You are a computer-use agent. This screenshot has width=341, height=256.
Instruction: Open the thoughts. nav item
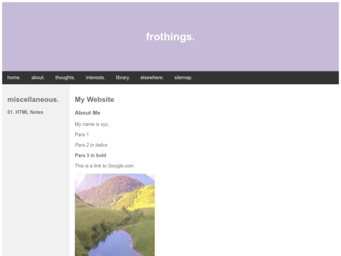(65, 78)
